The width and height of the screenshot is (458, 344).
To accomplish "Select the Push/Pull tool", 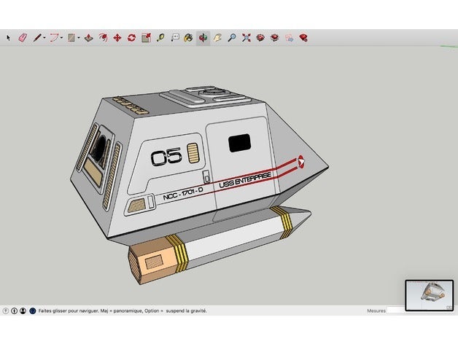I will [89, 38].
